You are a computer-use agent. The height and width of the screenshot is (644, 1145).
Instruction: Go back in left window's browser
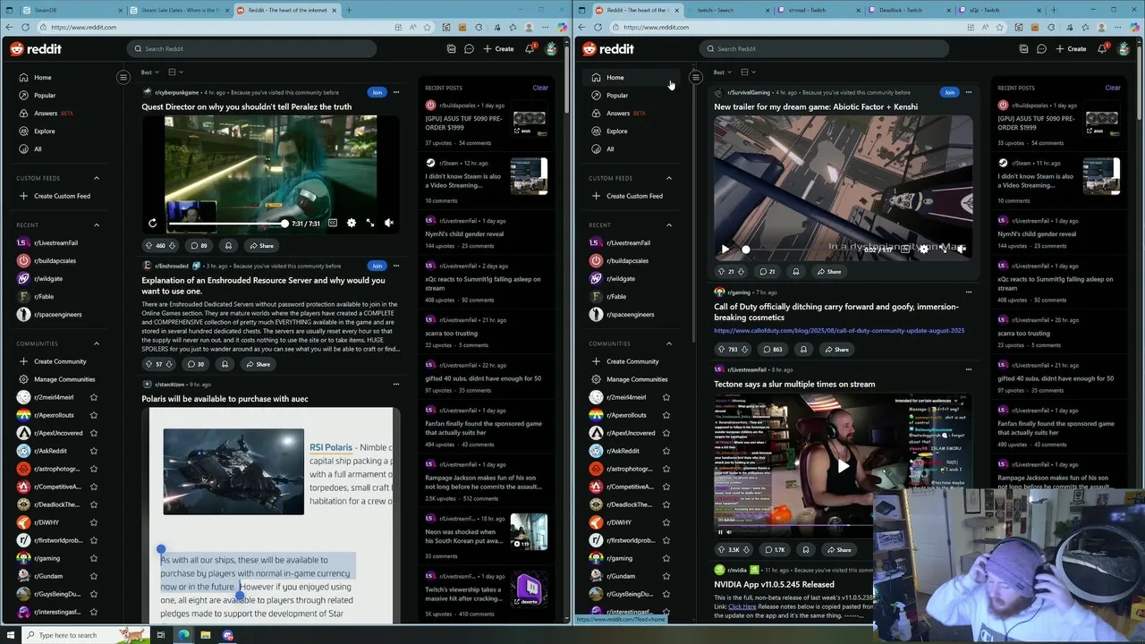[10, 27]
